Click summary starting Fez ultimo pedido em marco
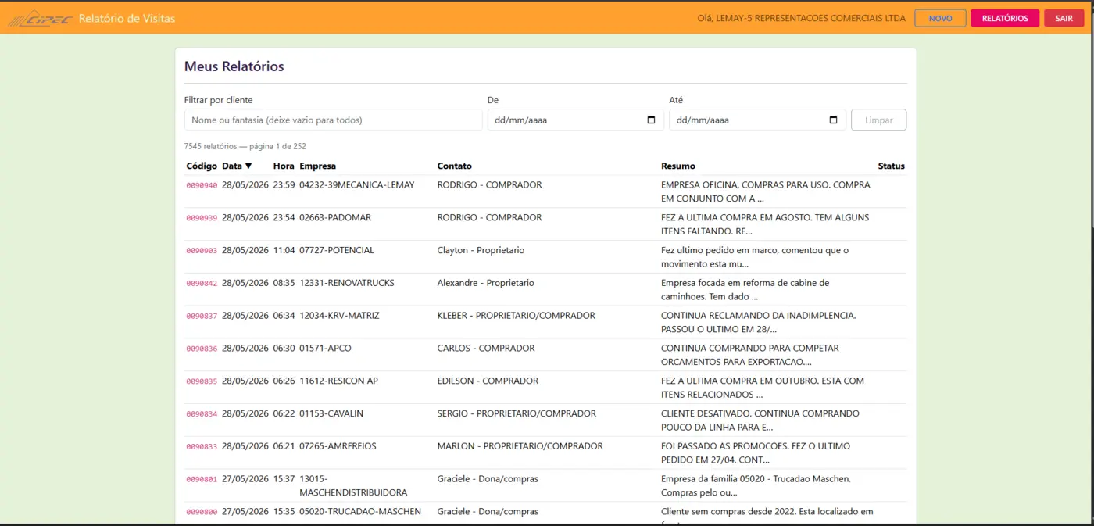Screen dimensions: 1094x526 755,256
